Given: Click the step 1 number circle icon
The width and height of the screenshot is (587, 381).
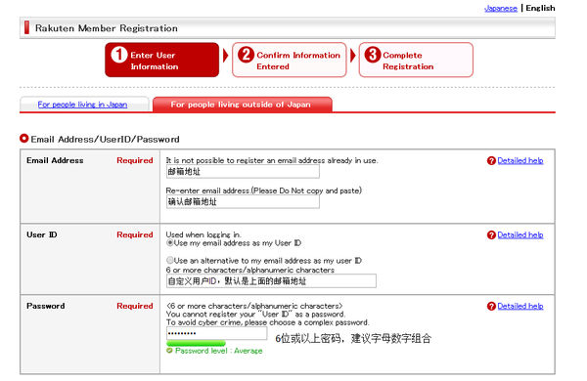Looking at the screenshot, I should tap(119, 55).
